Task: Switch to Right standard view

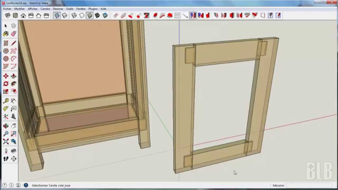Action: 31,16
